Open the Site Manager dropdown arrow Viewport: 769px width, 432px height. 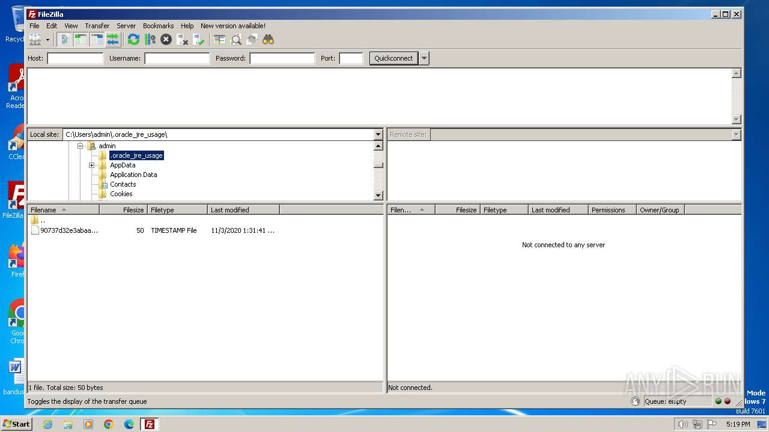point(47,40)
